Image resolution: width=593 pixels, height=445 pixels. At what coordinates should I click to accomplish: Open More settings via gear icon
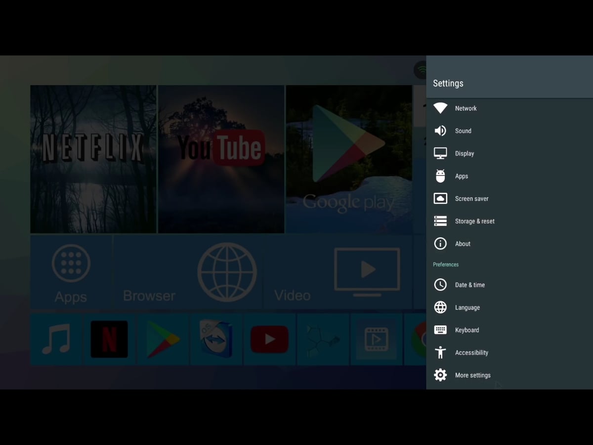click(440, 375)
